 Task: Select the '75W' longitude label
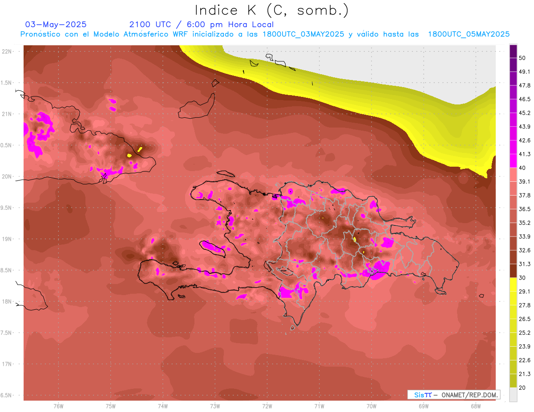pyautogui.click(x=110, y=407)
